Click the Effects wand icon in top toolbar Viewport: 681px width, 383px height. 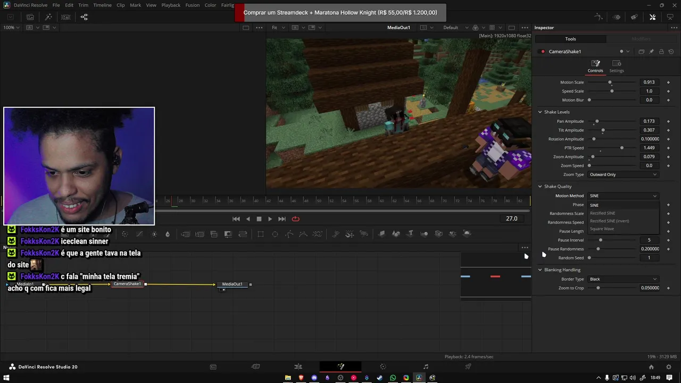48,17
